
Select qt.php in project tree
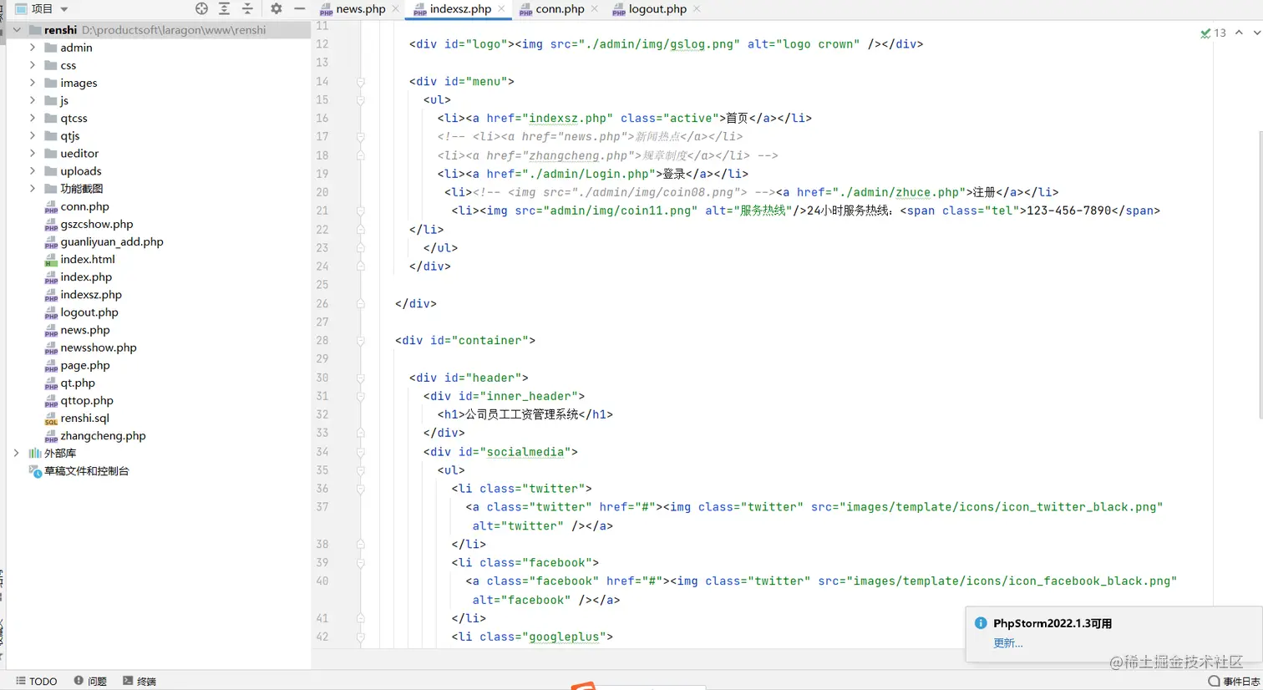coord(78,383)
